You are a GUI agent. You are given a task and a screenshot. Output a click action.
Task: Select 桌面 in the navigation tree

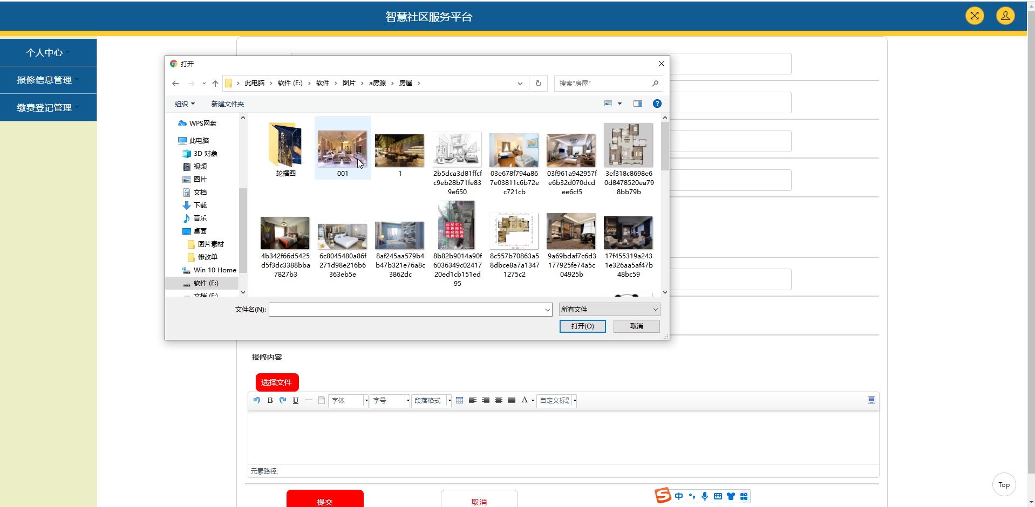pos(200,231)
